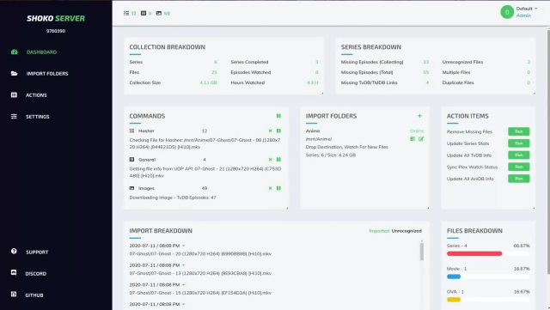
Task: Open the Default user dropdown
Action: click(x=527, y=9)
